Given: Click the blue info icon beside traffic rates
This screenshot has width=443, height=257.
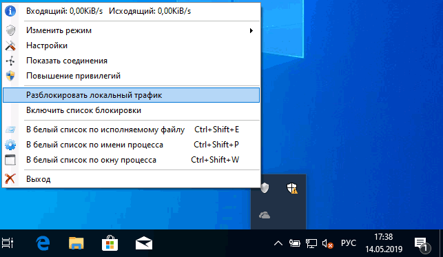Looking at the screenshot, I should pos(10,11).
